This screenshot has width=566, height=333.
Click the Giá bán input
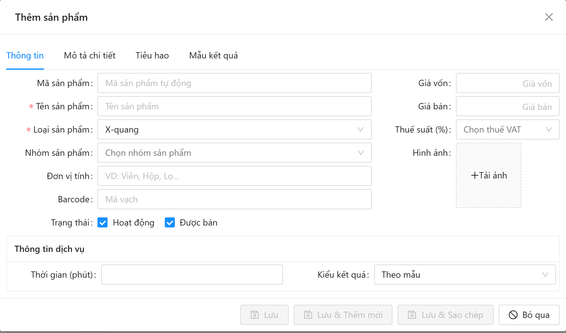tap(508, 106)
